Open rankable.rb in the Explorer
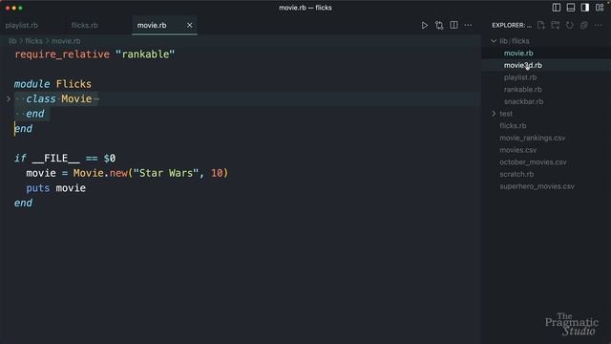611x344 pixels. (x=522, y=89)
